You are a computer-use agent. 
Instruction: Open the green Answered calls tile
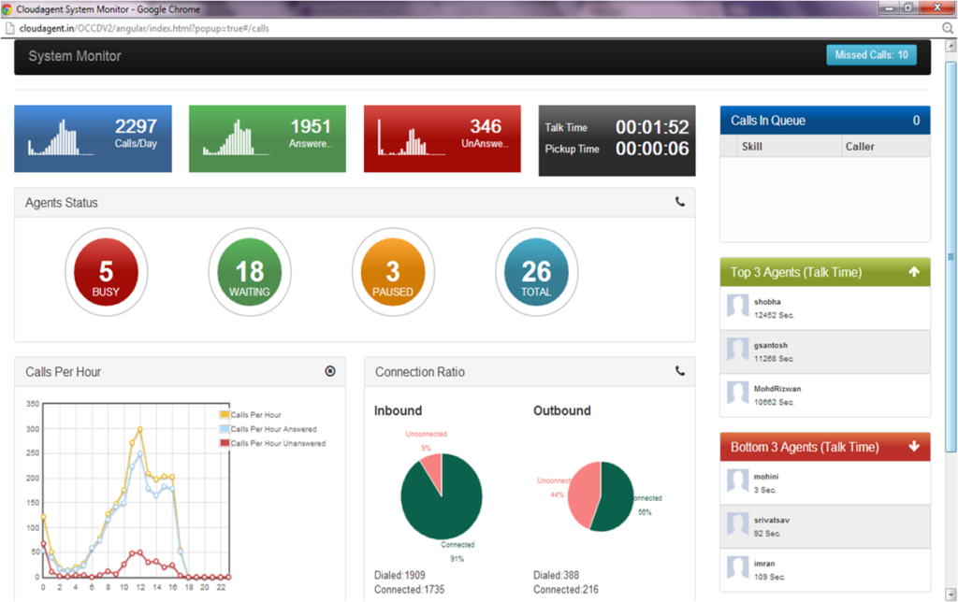coord(267,138)
